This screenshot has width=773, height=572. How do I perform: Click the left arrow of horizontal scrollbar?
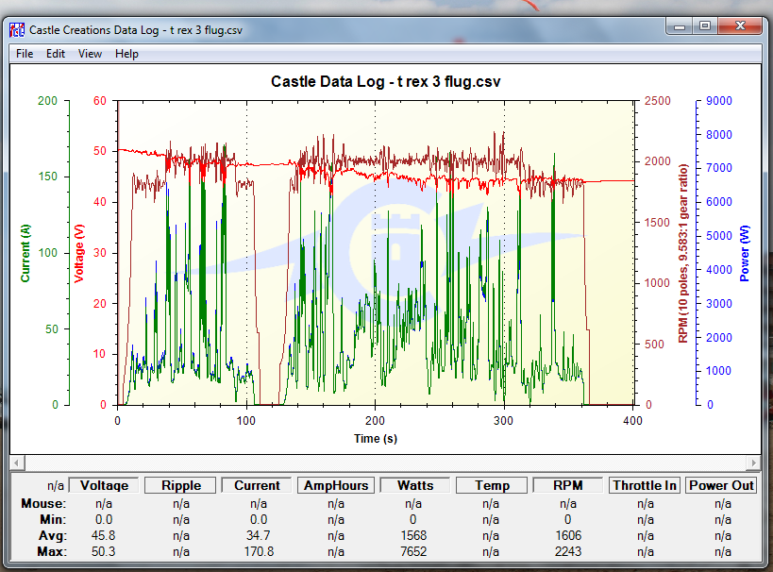click(17, 463)
